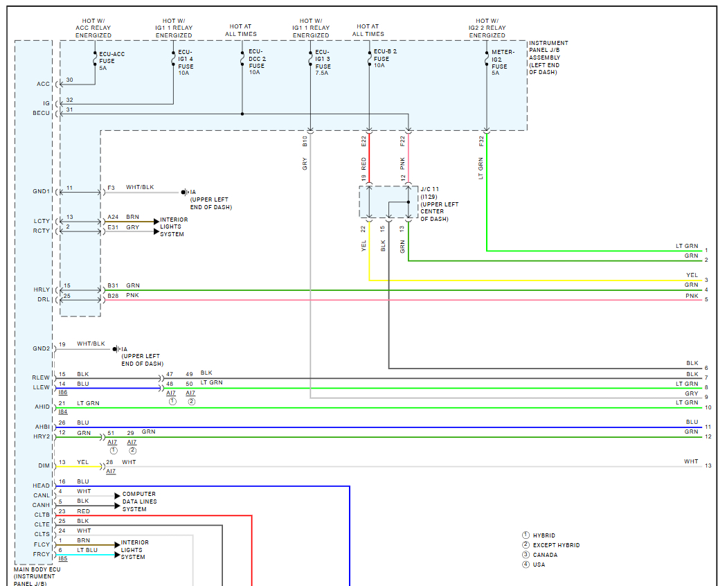This screenshot has height=586, width=718.
Task: Click the RLEW terminal label
Action: (x=41, y=378)
